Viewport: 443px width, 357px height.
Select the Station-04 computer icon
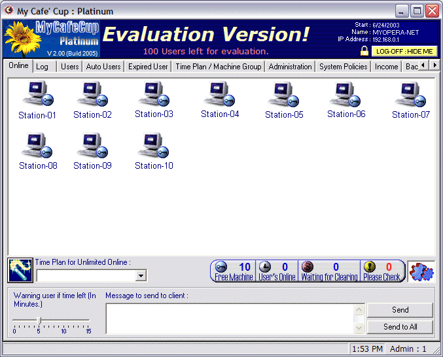tap(219, 93)
